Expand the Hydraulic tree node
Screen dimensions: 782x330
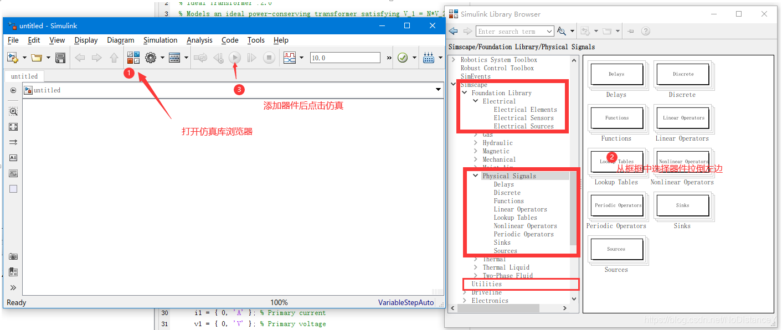[x=476, y=143]
